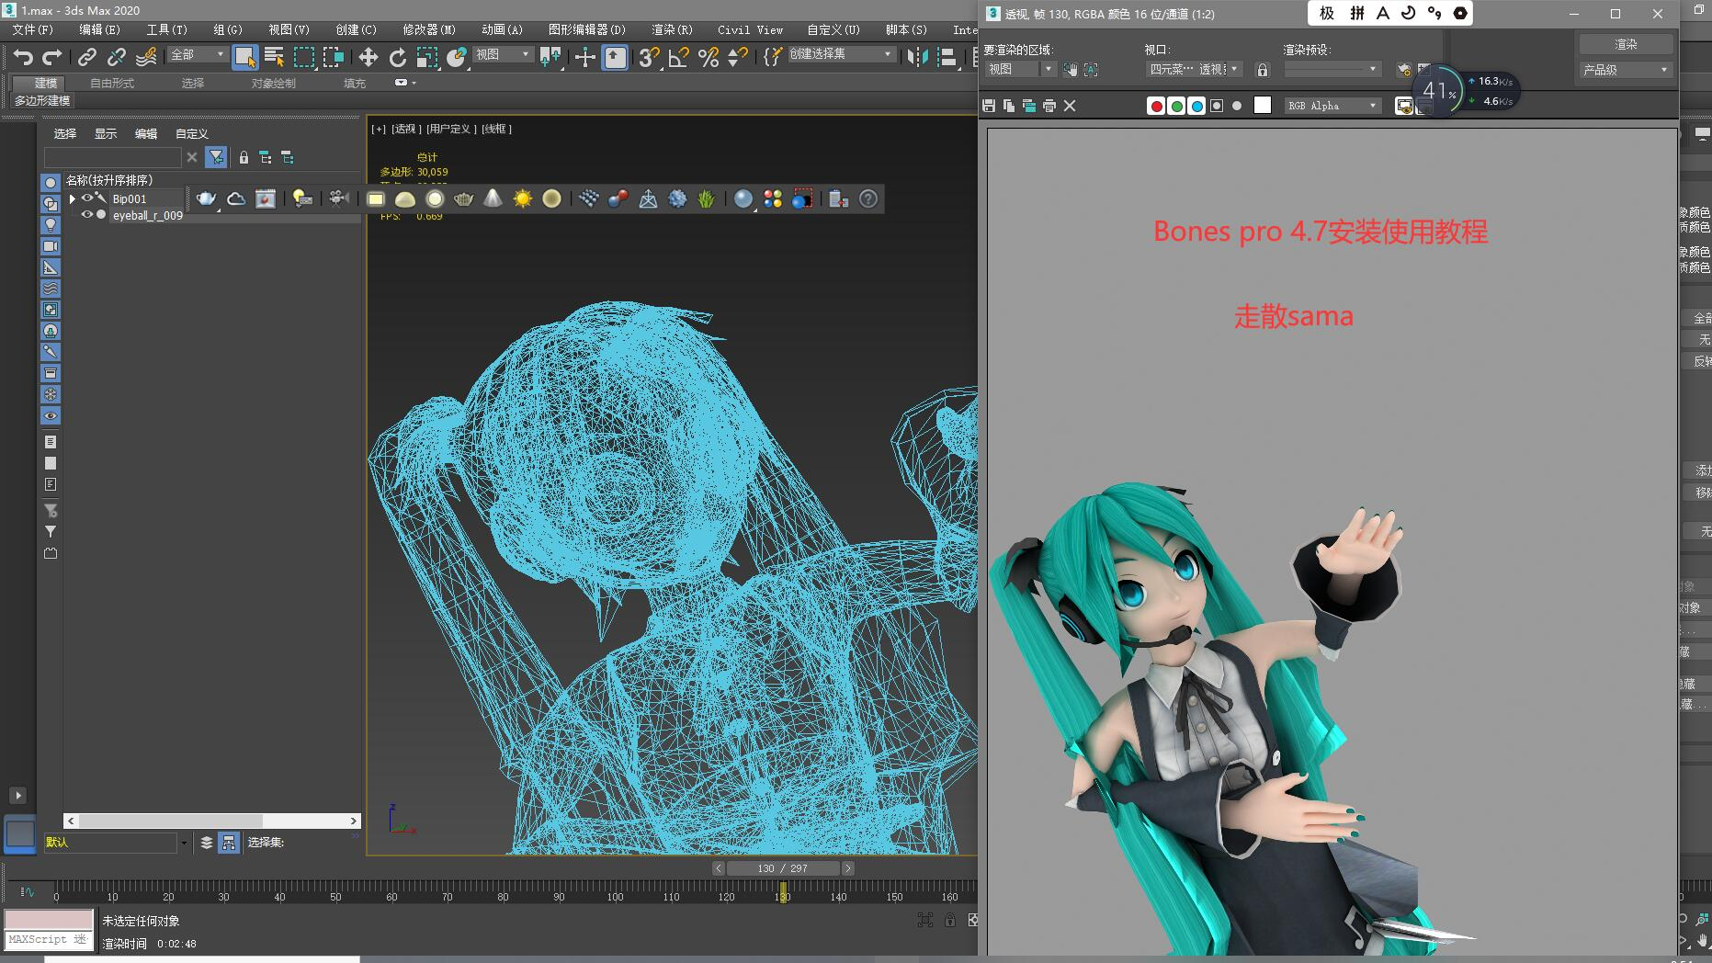Click the white background color swatch

(x=1263, y=106)
